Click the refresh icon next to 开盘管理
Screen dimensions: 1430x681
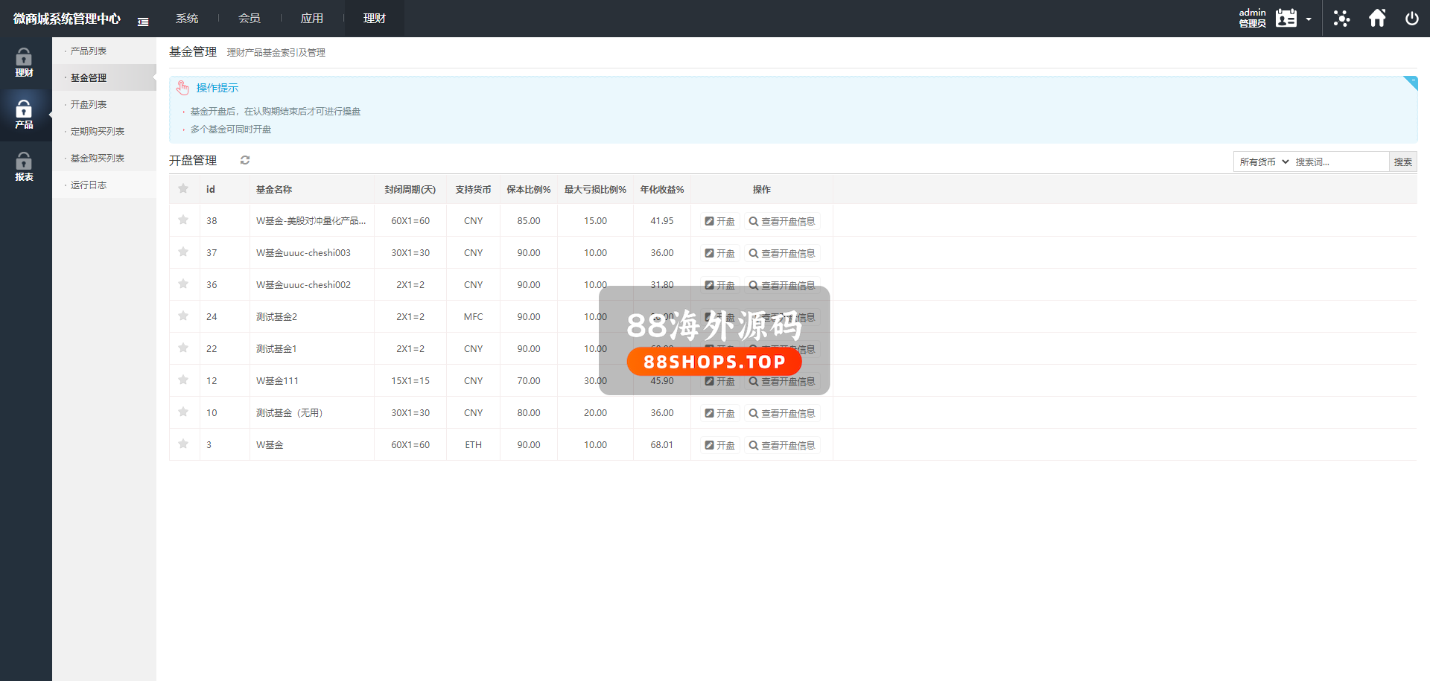(x=245, y=160)
